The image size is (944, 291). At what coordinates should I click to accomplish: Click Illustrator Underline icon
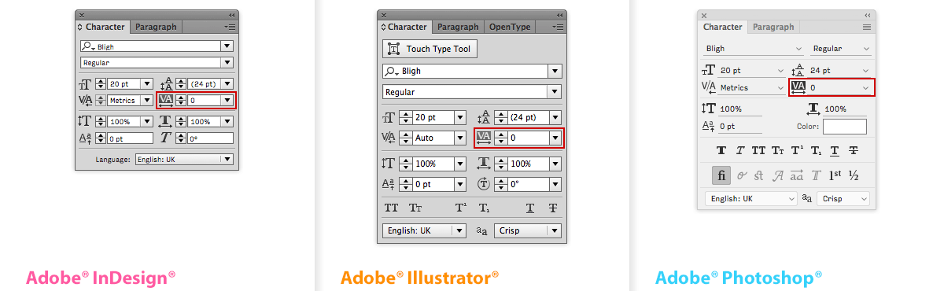[530, 208]
